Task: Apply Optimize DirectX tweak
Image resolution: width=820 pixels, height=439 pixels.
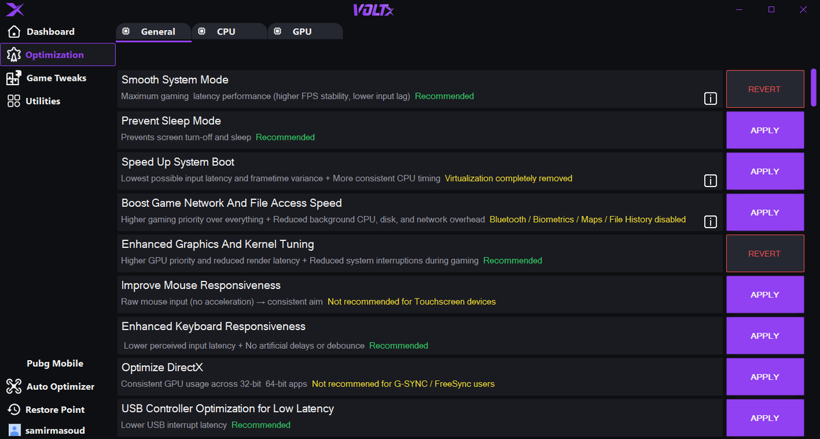Action: (x=765, y=377)
